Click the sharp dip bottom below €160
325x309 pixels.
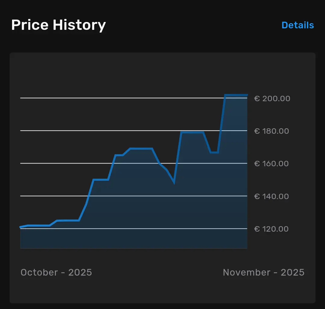click(174, 182)
